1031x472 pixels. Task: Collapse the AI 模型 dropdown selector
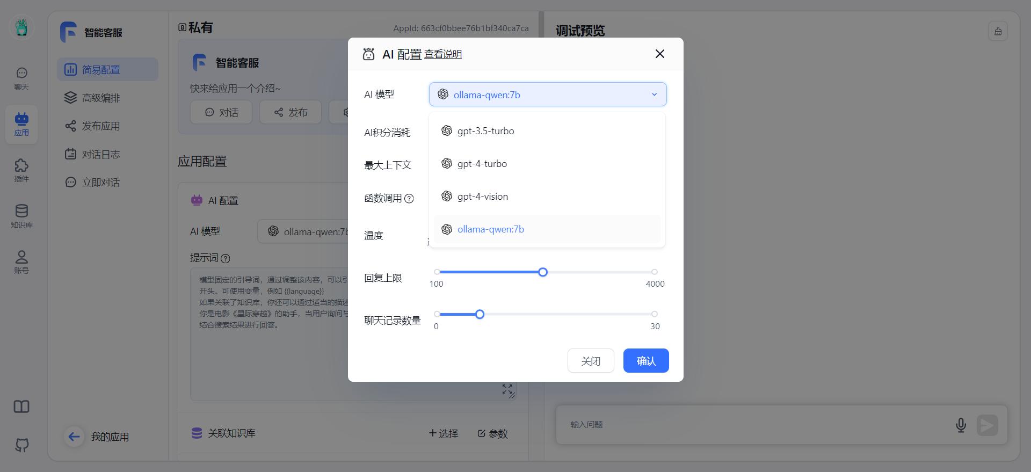coord(547,95)
